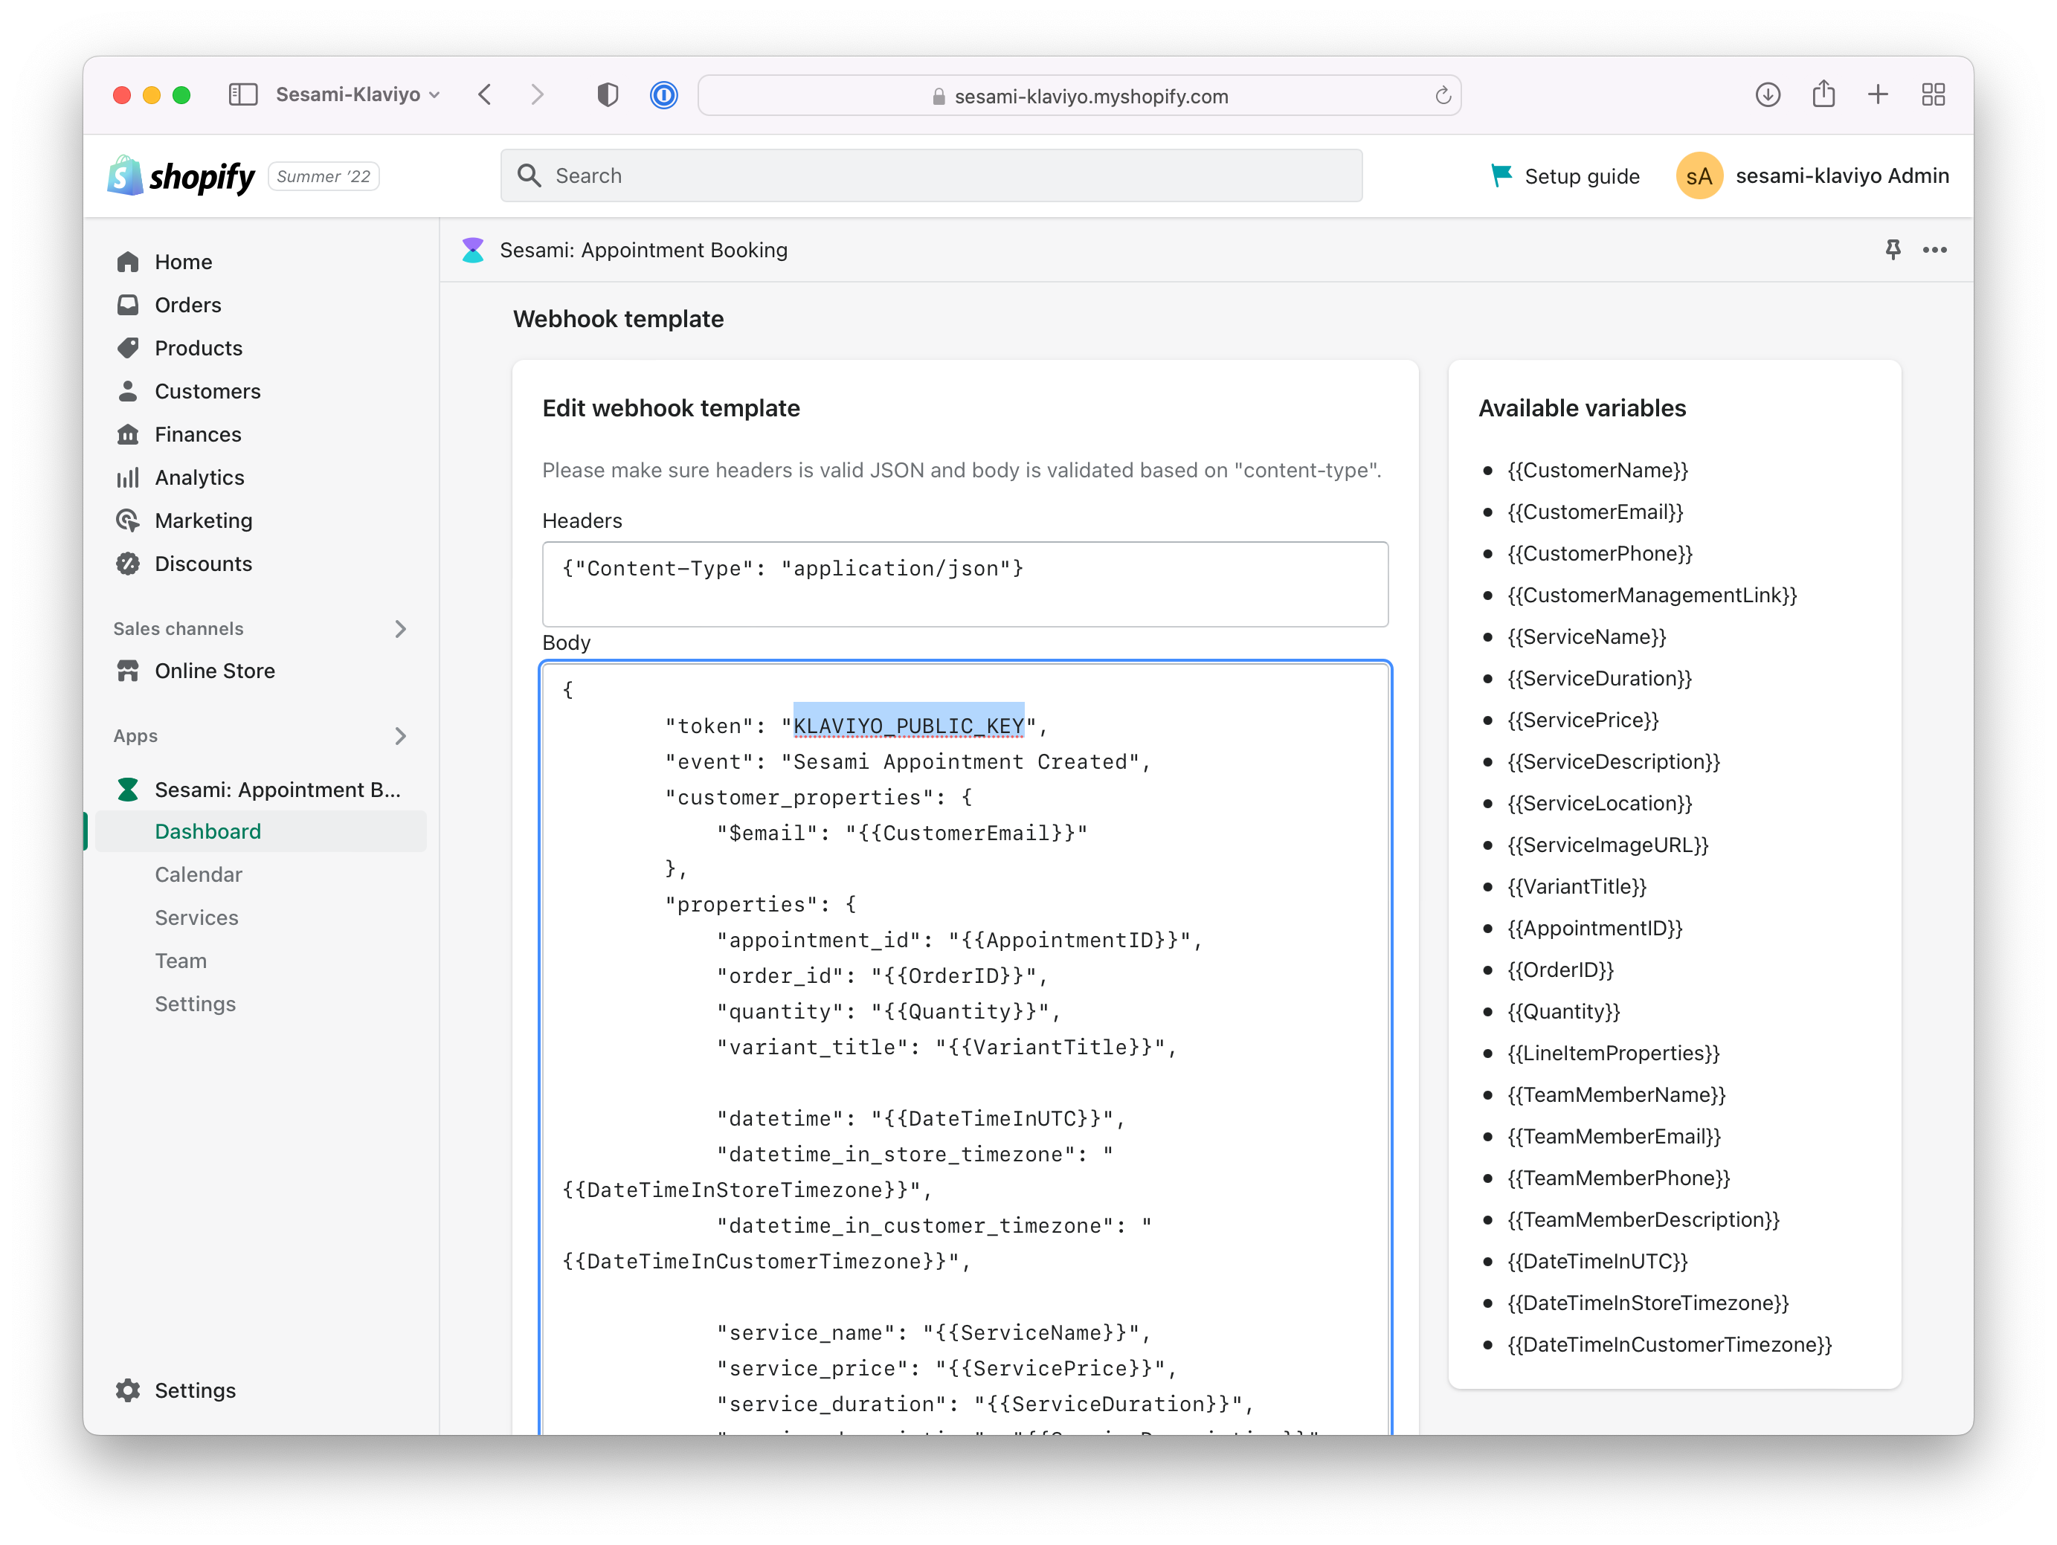Click the sidebar Settings gear icon
The height and width of the screenshot is (1545, 2057).
pos(129,1390)
